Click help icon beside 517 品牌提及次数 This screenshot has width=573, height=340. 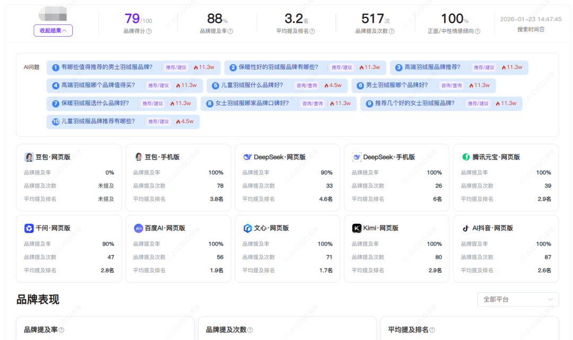tap(392, 31)
